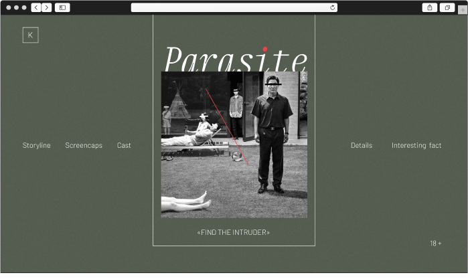Go to the Screencaps section
Screen dimensions: 468x279
84,145
